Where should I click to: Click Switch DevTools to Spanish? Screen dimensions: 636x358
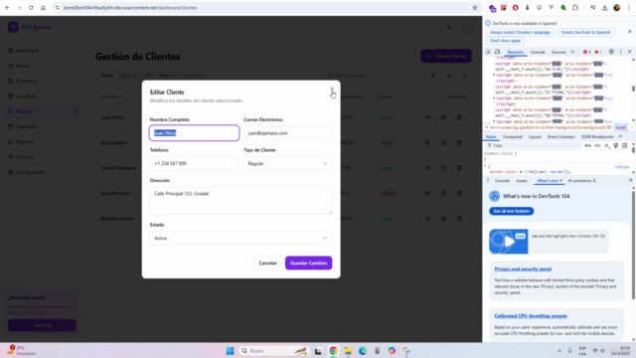[585, 32]
